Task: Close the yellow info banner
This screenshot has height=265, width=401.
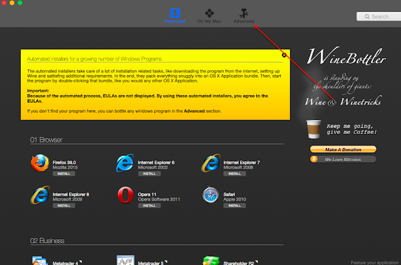Action: point(284,55)
